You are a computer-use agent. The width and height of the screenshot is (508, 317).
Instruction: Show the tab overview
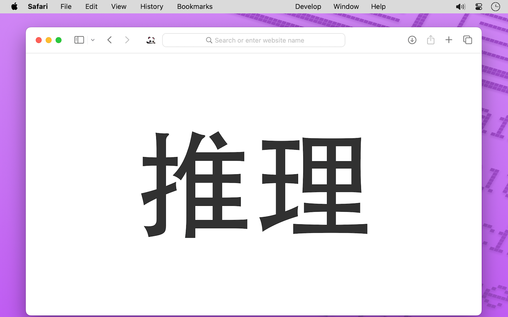(x=467, y=40)
